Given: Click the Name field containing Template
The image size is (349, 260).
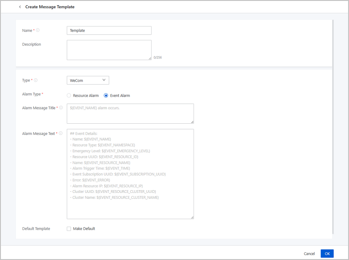Looking at the screenshot, I should click(x=109, y=31).
